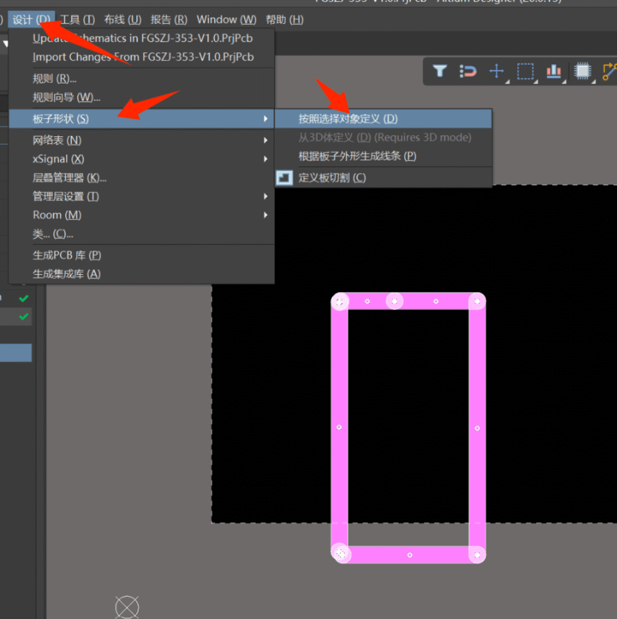Click the 定义板切割 board cutout icon
The height and width of the screenshot is (619, 617).
(x=284, y=178)
